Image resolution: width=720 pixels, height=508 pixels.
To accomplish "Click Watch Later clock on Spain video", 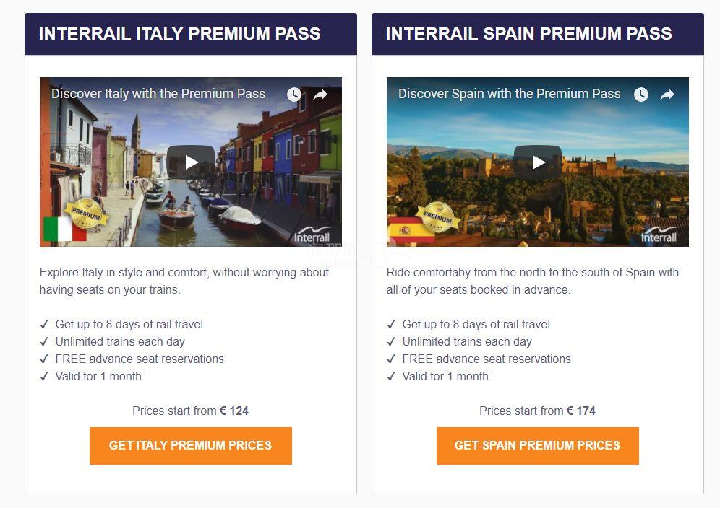I will tap(641, 95).
